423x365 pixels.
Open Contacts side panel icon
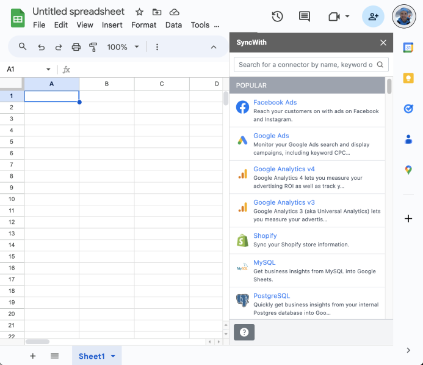point(408,139)
